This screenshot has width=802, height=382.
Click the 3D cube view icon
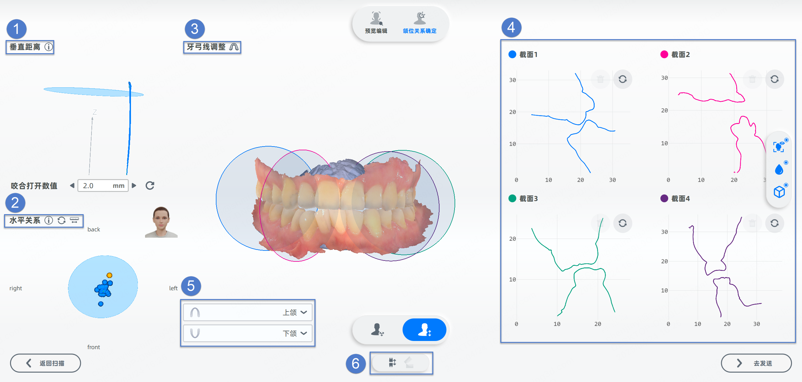779,192
